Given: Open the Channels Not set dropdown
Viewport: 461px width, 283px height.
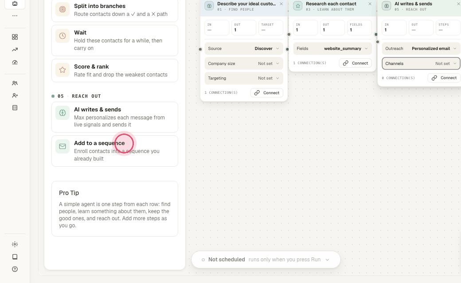Looking at the screenshot, I should [x=421, y=64].
